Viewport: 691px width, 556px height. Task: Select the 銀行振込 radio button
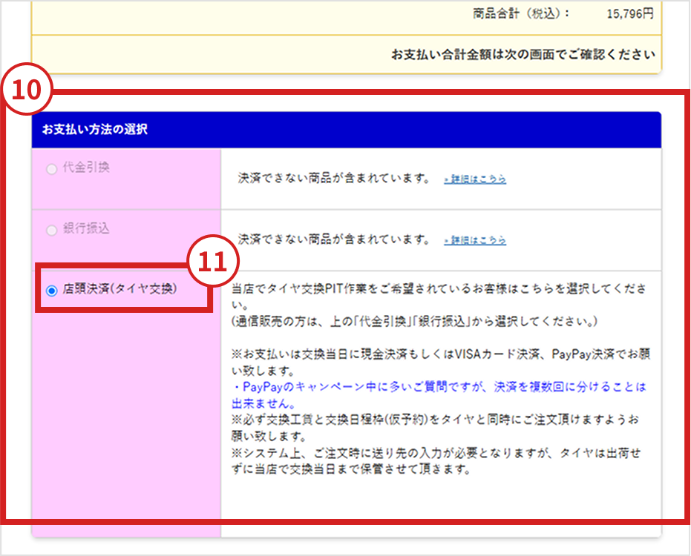(51, 231)
